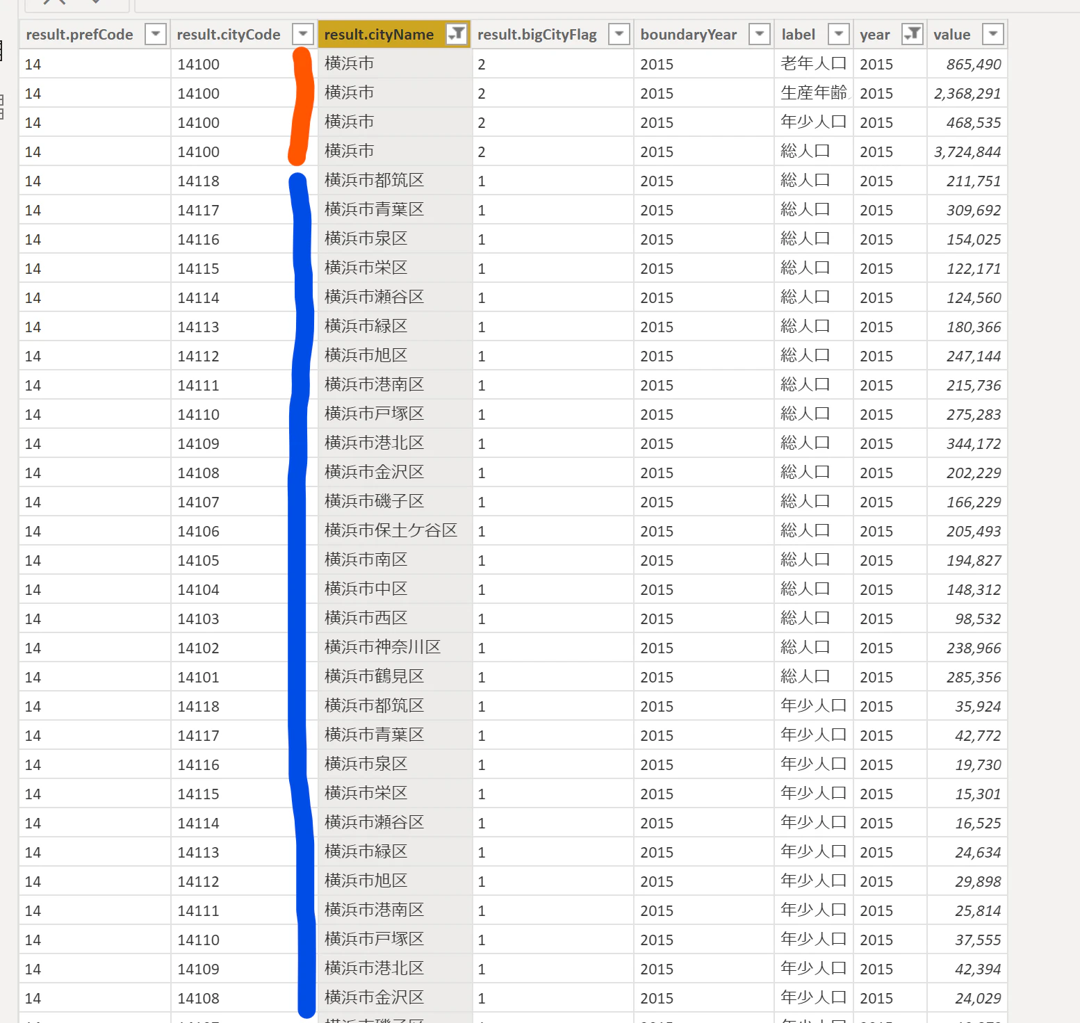Select the result.cityCode column header
This screenshot has width=1080, height=1023.
(229, 34)
